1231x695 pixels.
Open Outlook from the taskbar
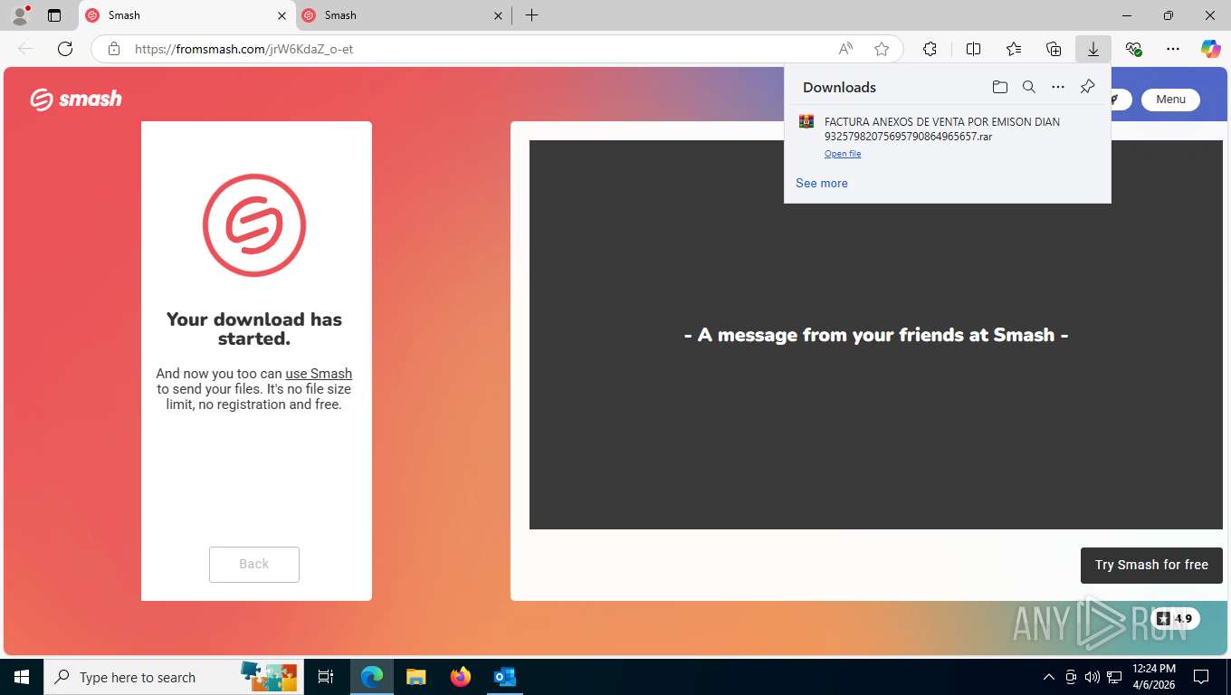[x=504, y=677]
